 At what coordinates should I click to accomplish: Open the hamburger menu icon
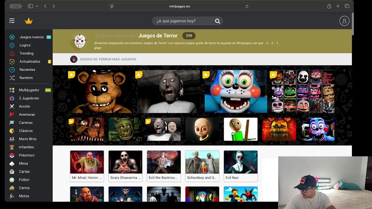click(x=12, y=21)
